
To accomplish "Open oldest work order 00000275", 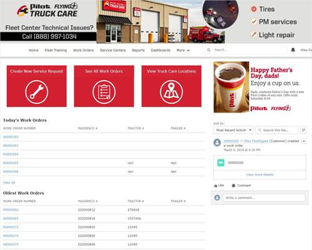I will pos(11,244).
